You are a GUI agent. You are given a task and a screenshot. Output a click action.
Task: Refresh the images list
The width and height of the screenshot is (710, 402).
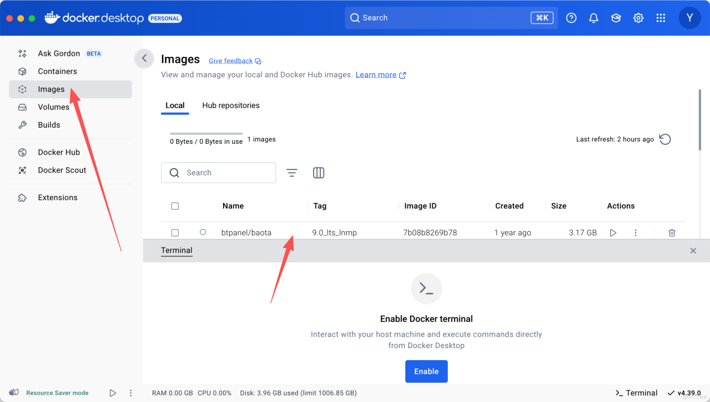(664, 139)
